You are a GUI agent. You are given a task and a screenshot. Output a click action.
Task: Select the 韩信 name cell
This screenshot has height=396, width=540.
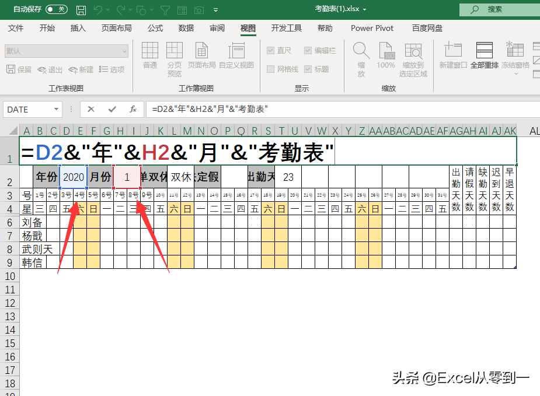(x=33, y=262)
